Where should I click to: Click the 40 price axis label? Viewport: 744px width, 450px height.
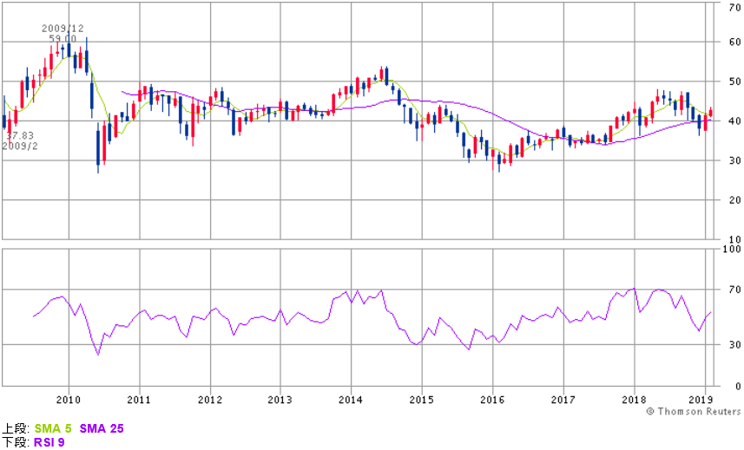coord(735,121)
